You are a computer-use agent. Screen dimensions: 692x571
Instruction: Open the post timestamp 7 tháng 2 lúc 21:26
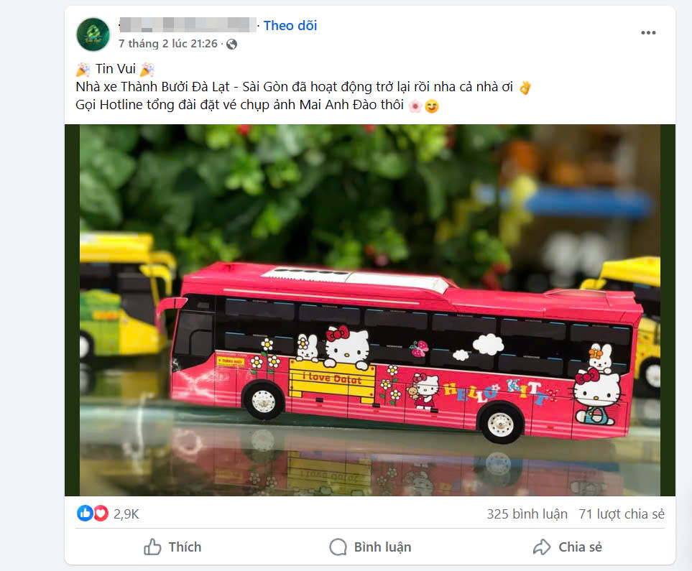(167, 44)
